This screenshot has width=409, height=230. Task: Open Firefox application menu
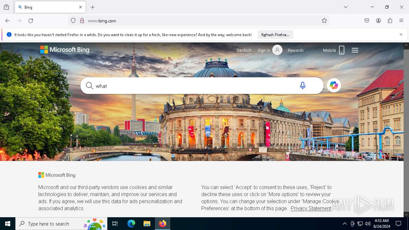coord(401,21)
